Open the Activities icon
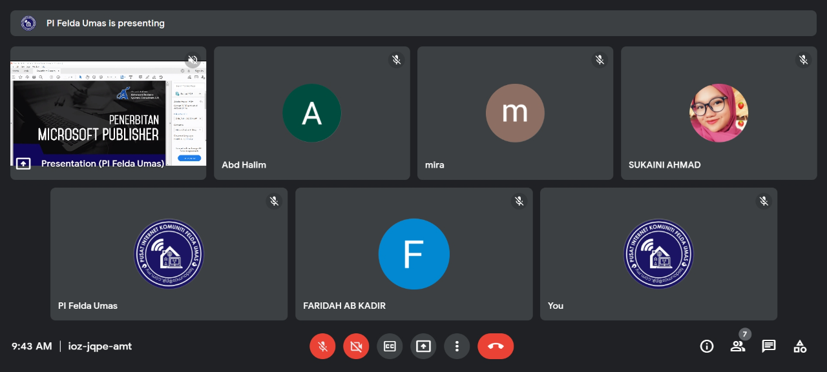 click(800, 346)
